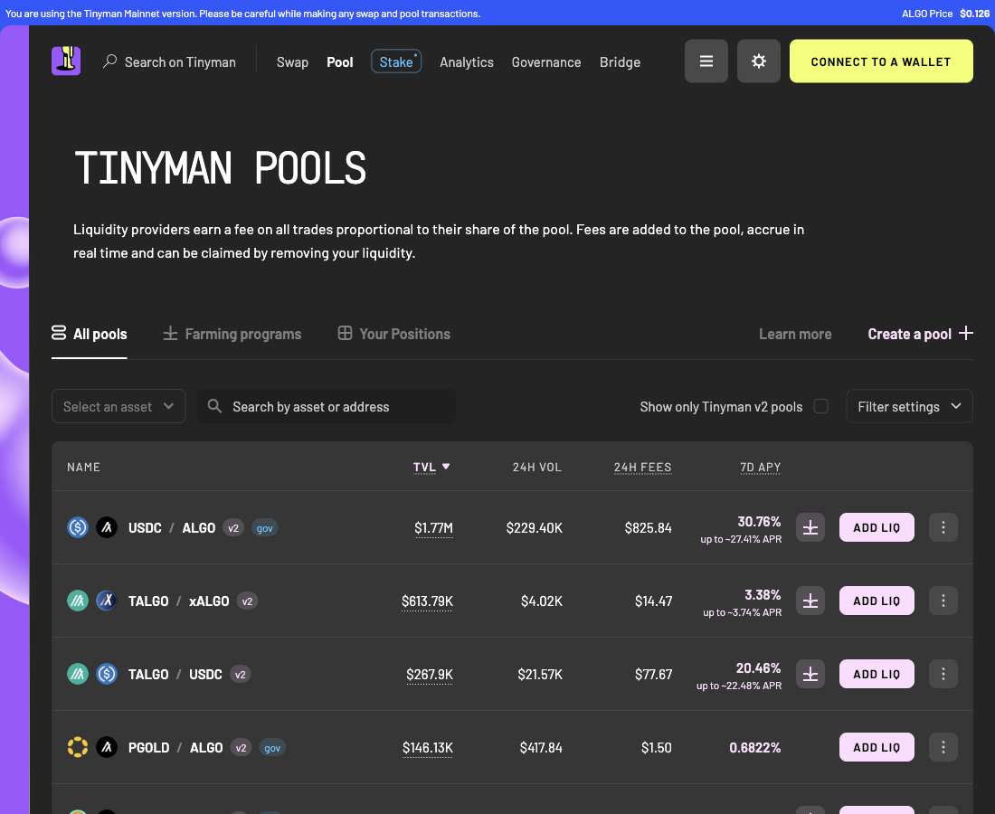Image resolution: width=995 pixels, height=814 pixels.
Task: Open the Pool nav item
Action: pyautogui.click(x=340, y=62)
